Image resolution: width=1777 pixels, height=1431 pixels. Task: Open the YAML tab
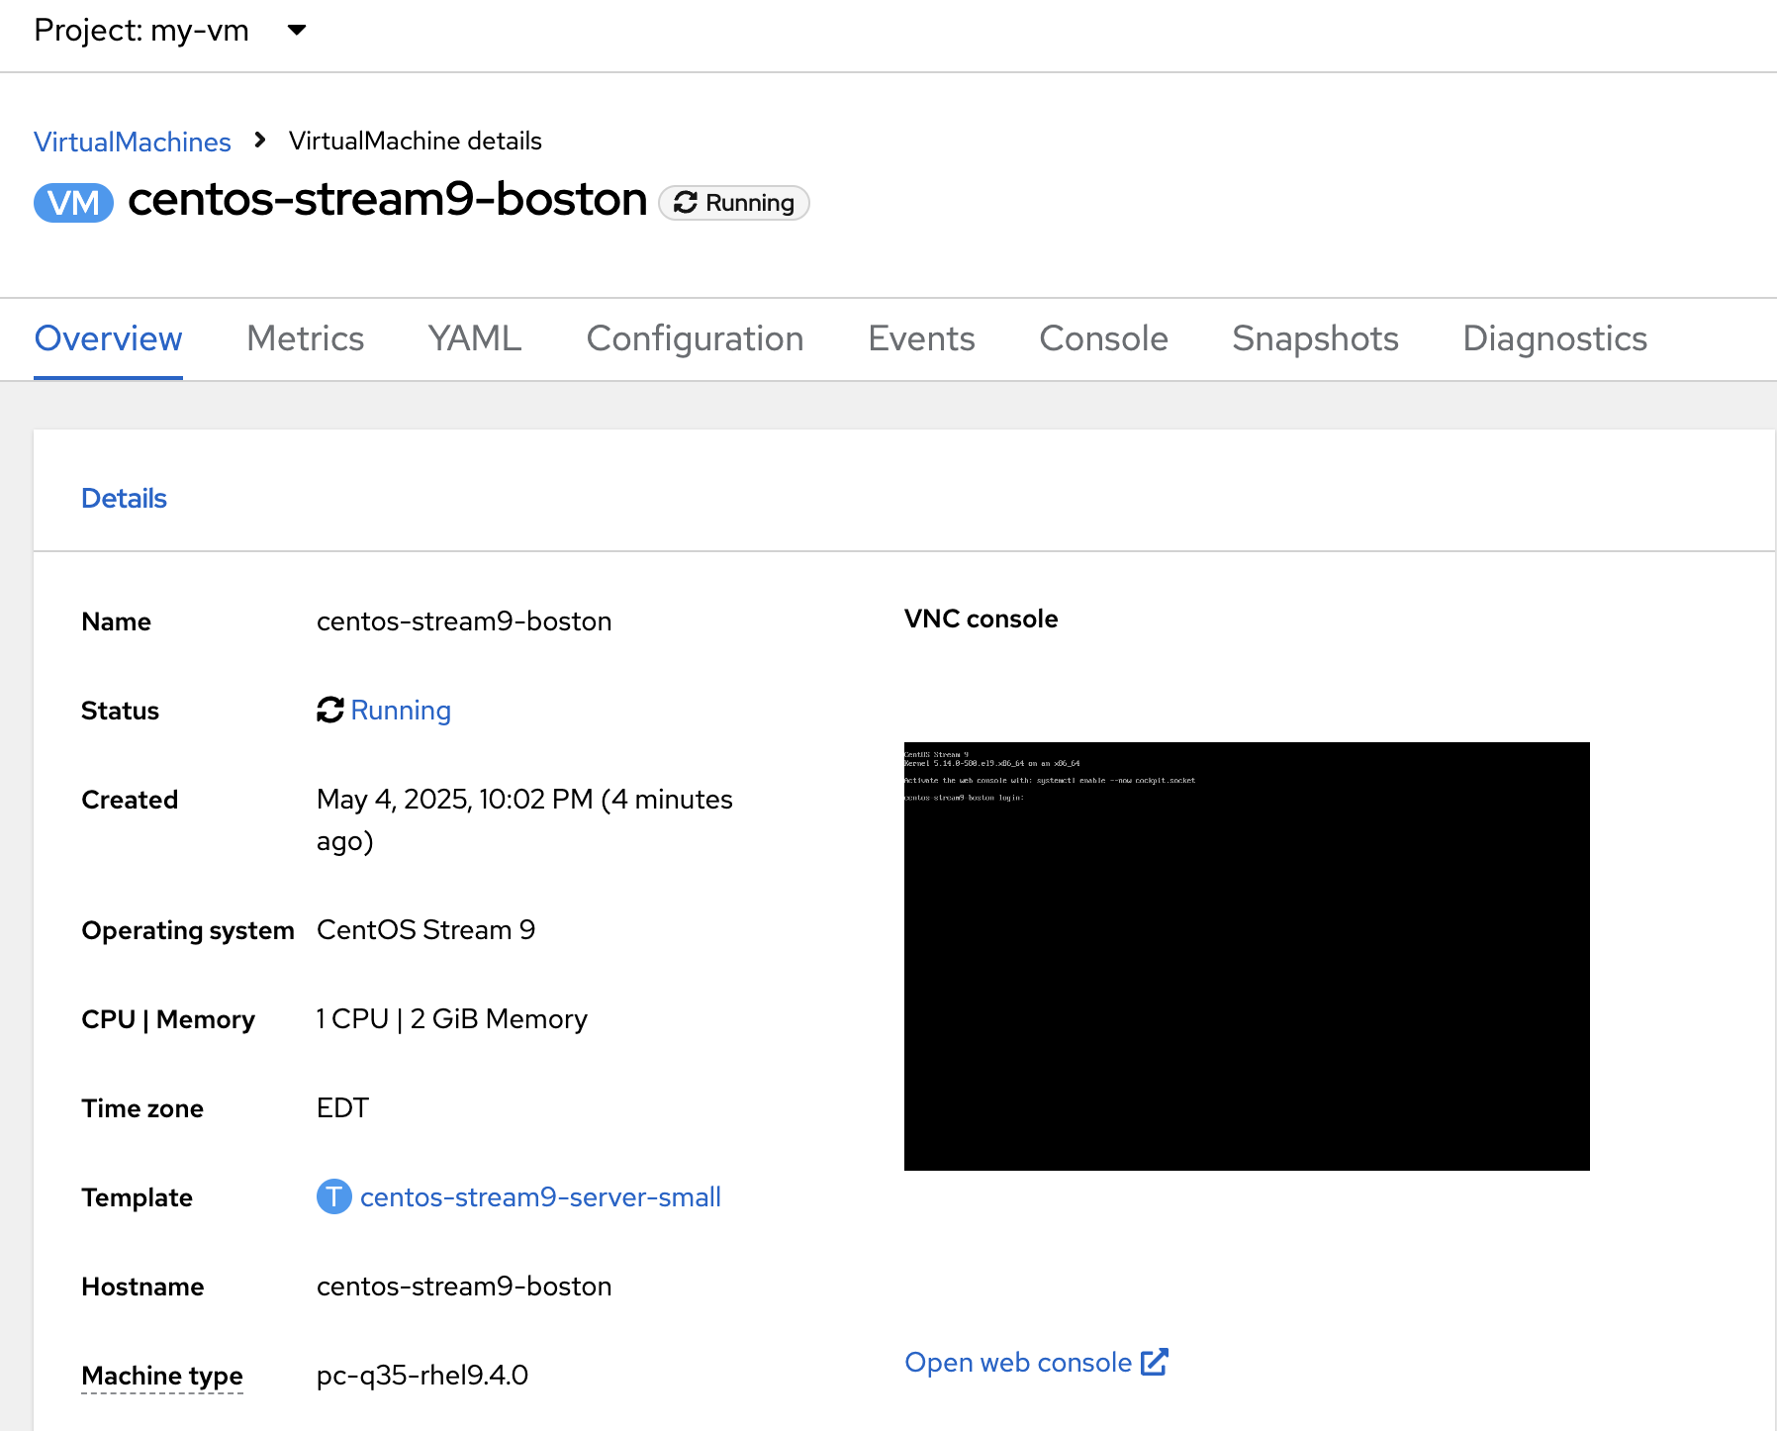pyautogui.click(x=473, y=338)
